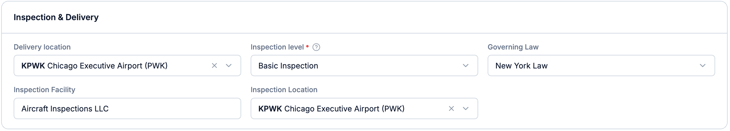Click the Inspection Location field text
The height and width of the screenshot is (131, 730).
point(331,109)
